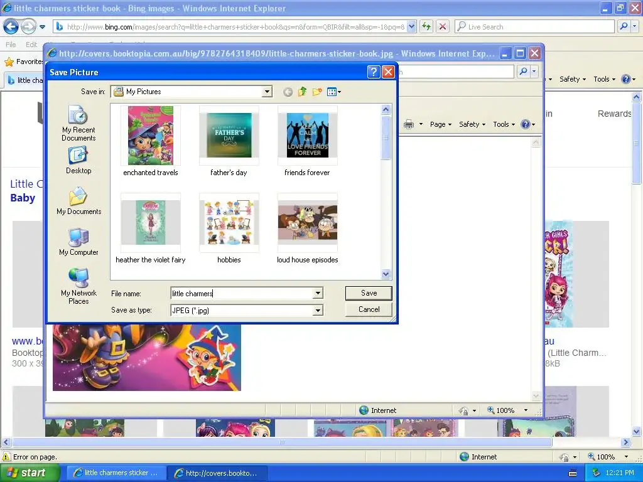The height and width of the screenshot is (482, 643).
Task: Switch to little charmers sticker taskbar button
Action: point(116,473)
